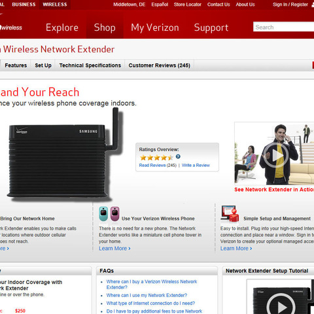This screenshot has height=314, width=314.
Task: Open the Support menu
Action: pyautogui.click(x=211, y=27)
